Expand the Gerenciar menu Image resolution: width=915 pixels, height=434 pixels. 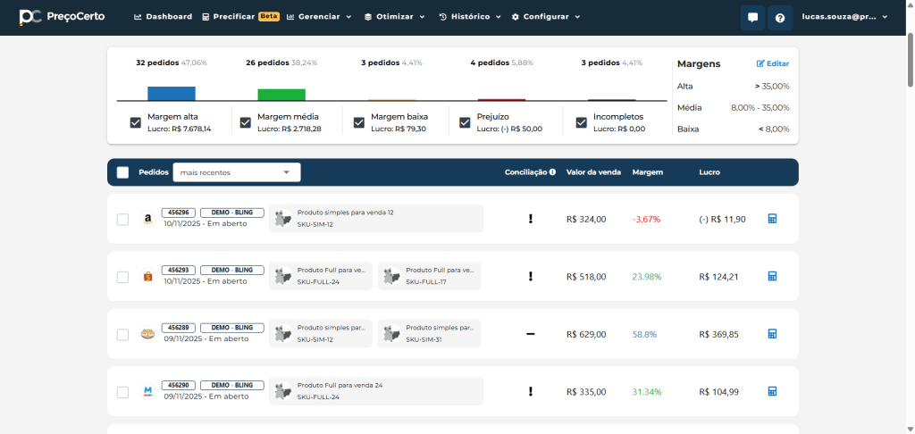319,17
